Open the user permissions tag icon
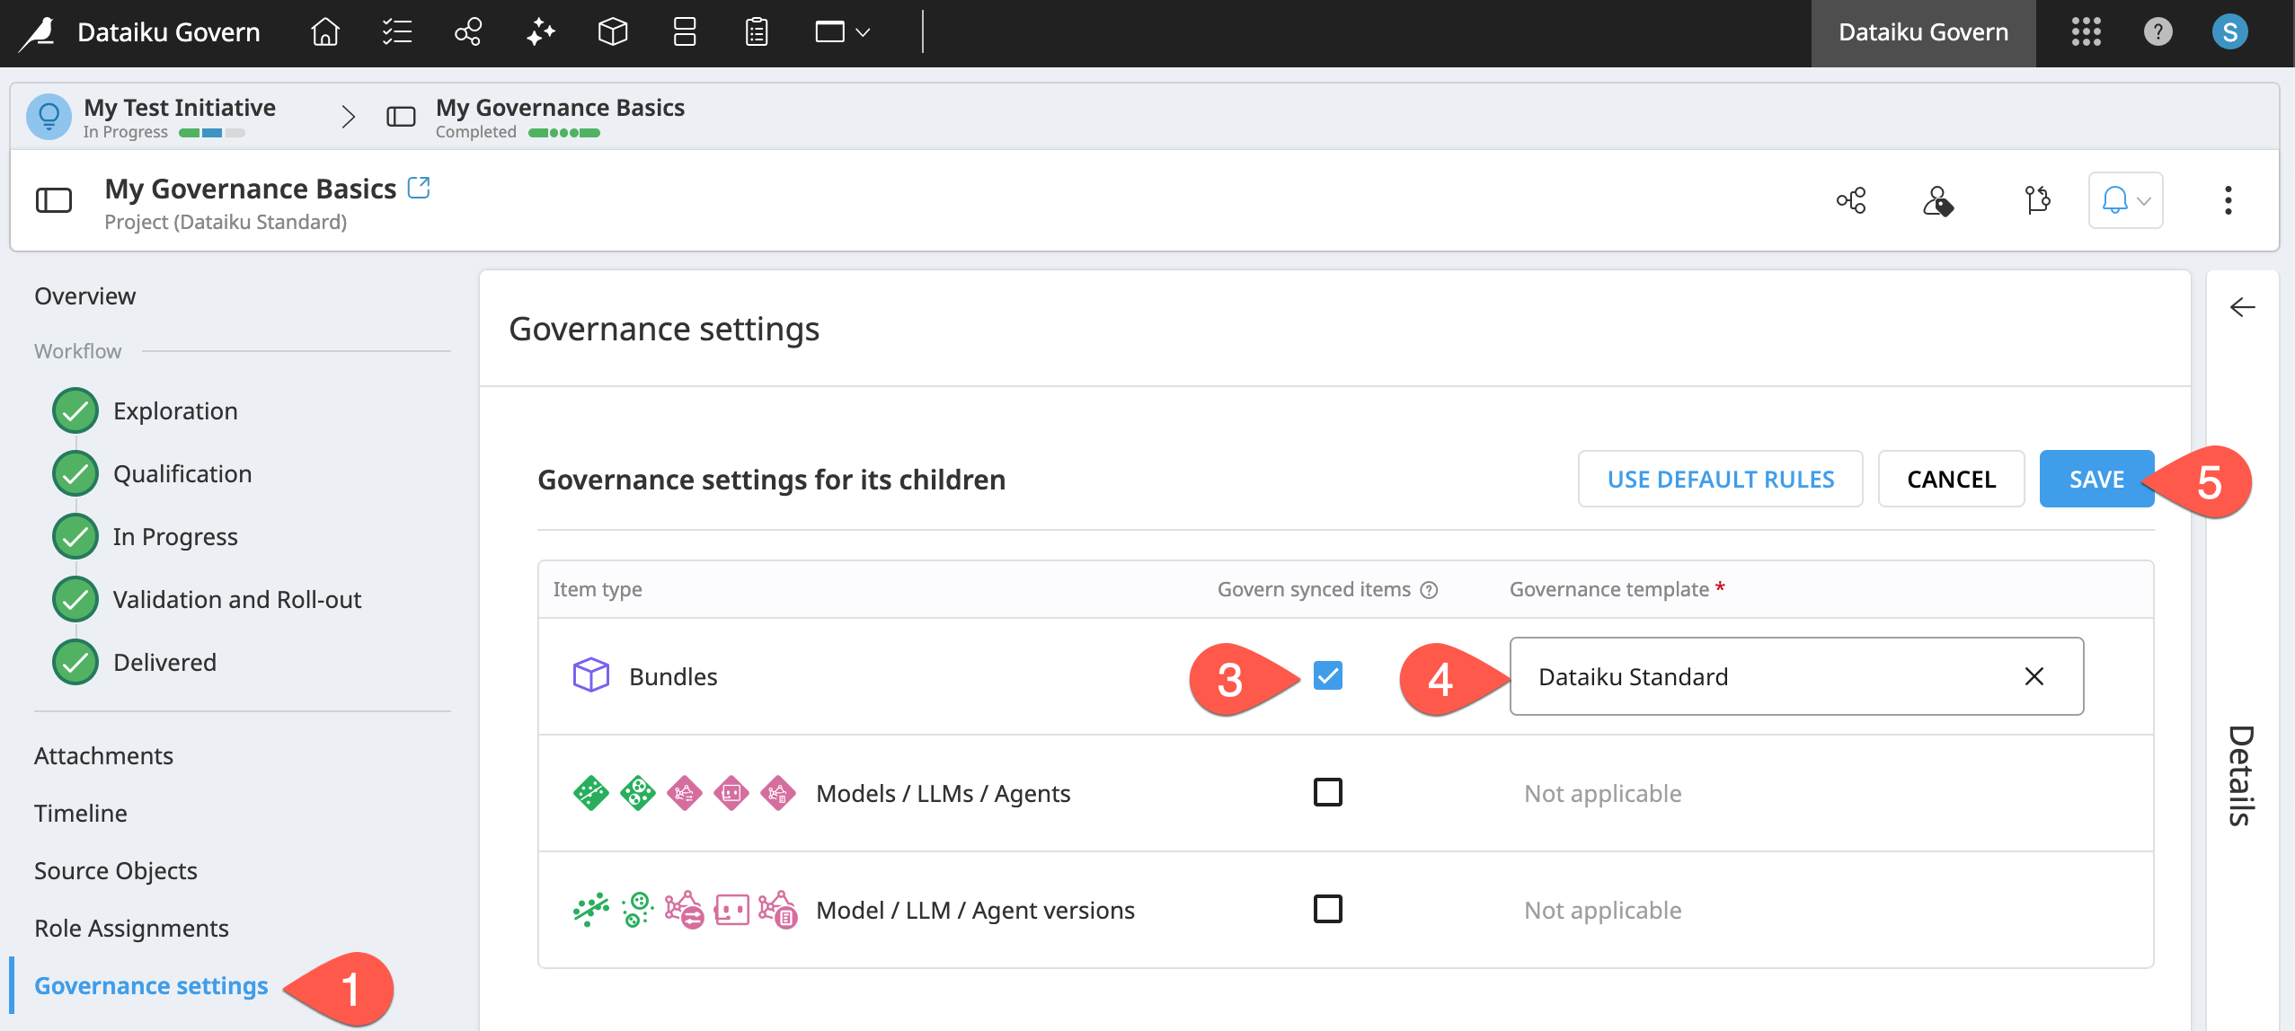Image resolution: width=2295 pixels, height=1031 pixels. point(1938,200)
